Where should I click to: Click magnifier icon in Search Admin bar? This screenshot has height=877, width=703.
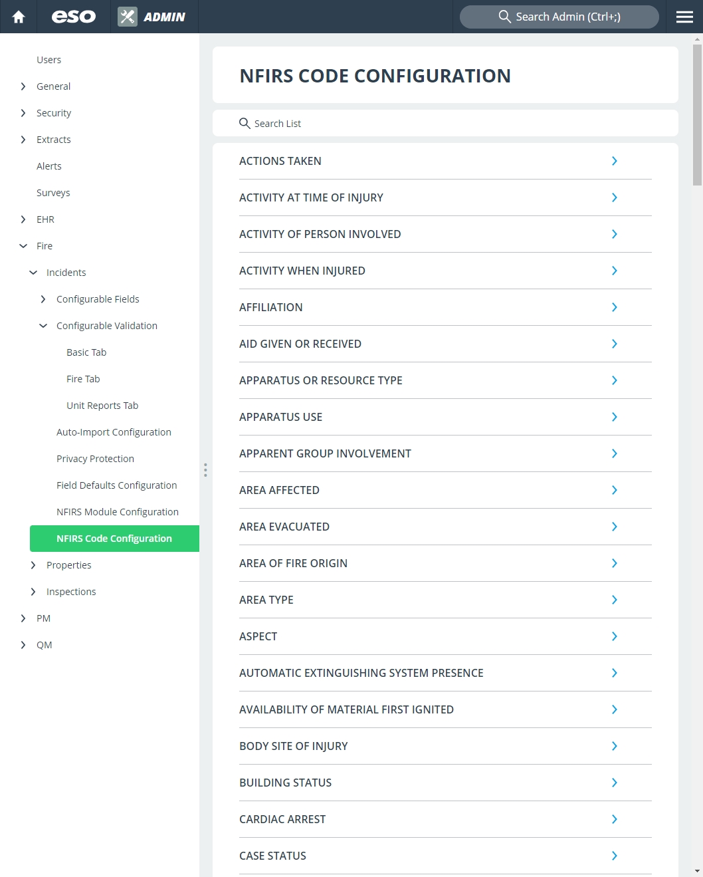click(505, 17)
